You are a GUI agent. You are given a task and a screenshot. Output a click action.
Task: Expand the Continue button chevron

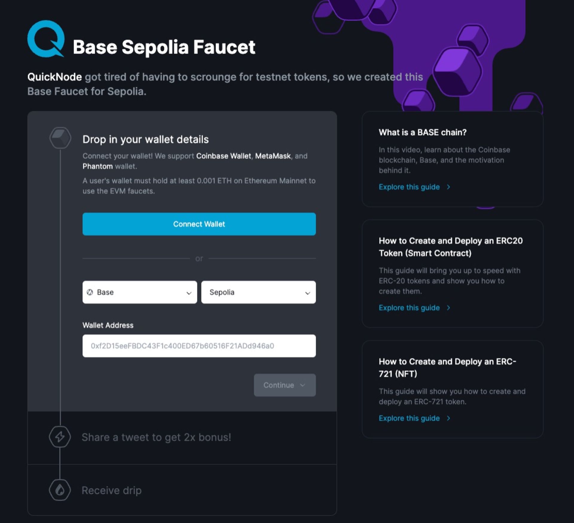click(x=303, y=385)
